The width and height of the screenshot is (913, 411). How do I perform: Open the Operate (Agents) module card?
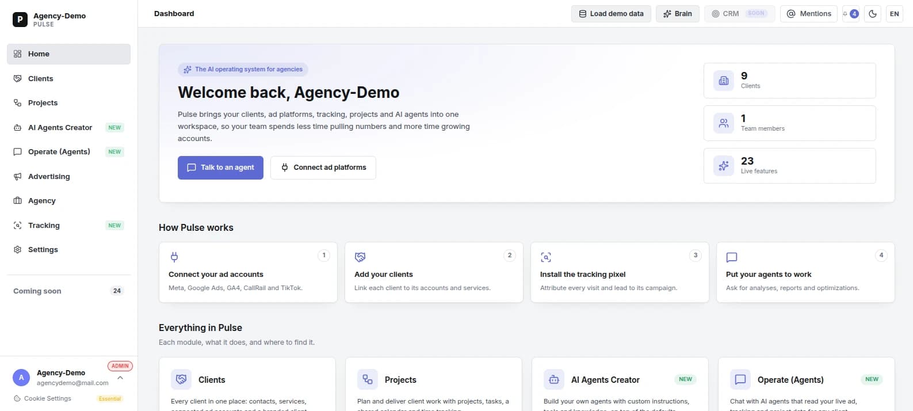(x=807, y=385)
